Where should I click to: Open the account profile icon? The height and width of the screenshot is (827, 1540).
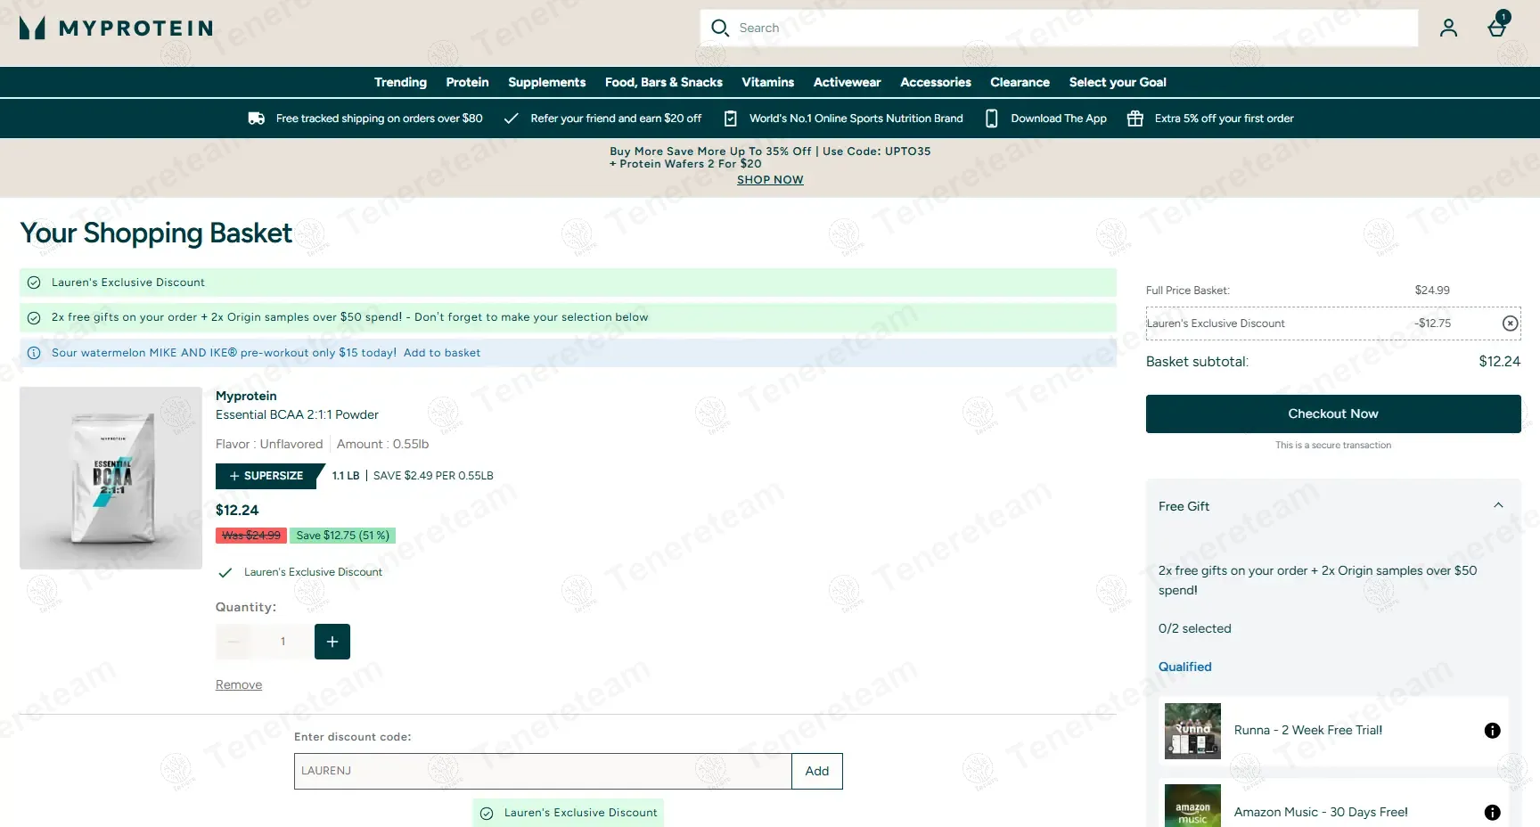(1448, 29)
